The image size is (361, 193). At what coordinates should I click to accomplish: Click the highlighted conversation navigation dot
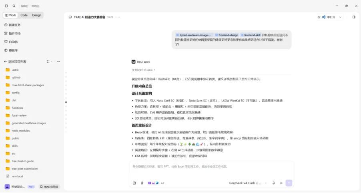(x=66, y=102)
